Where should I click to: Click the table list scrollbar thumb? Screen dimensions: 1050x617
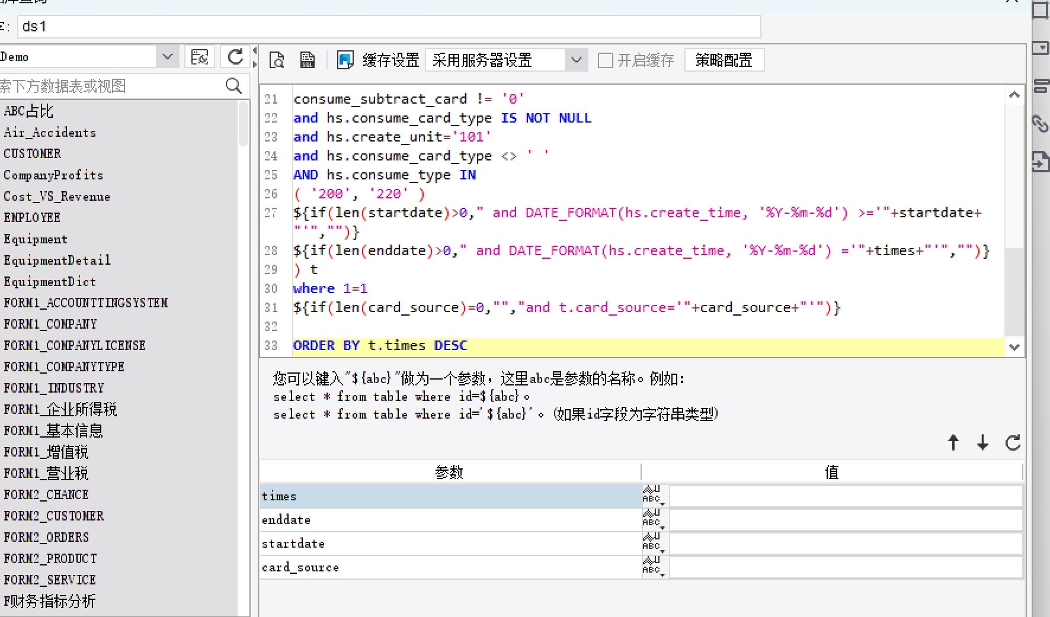pos(243,123)
